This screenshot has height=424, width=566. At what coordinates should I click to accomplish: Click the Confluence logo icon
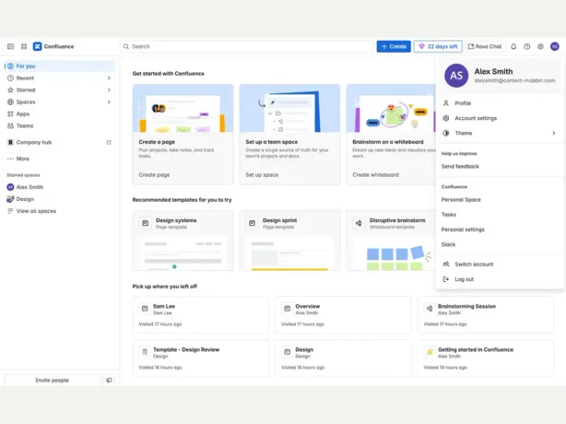[37, 46]
